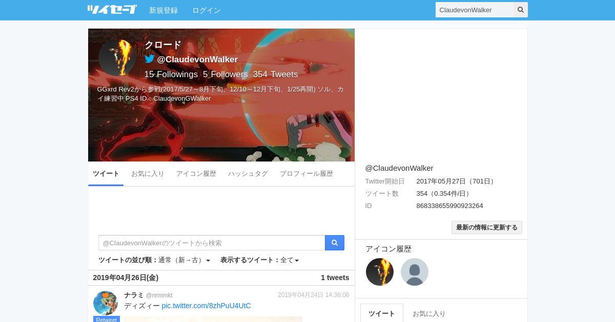Click 354 Tweets count

(275, 74)
